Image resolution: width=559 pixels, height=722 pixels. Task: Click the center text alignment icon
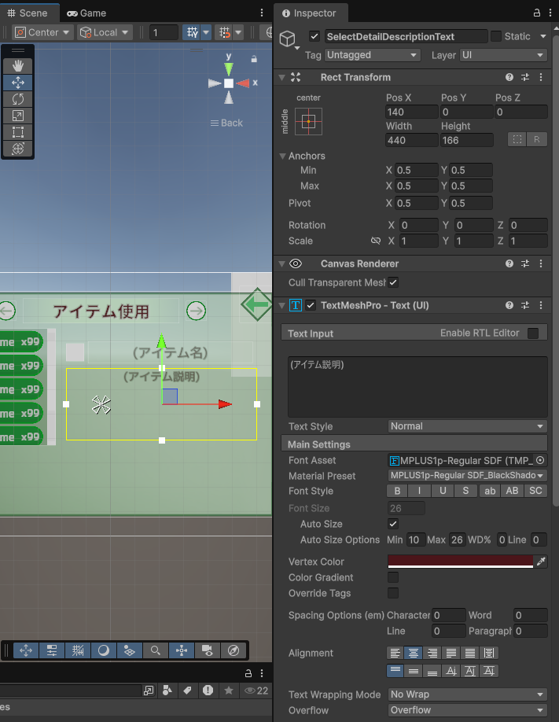coord(414,653)
